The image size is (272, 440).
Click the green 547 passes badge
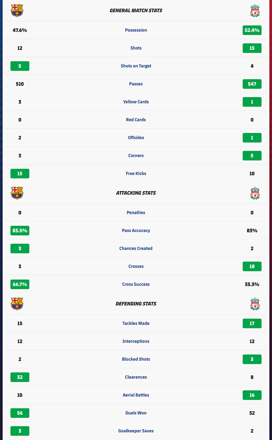coord(252,84)
